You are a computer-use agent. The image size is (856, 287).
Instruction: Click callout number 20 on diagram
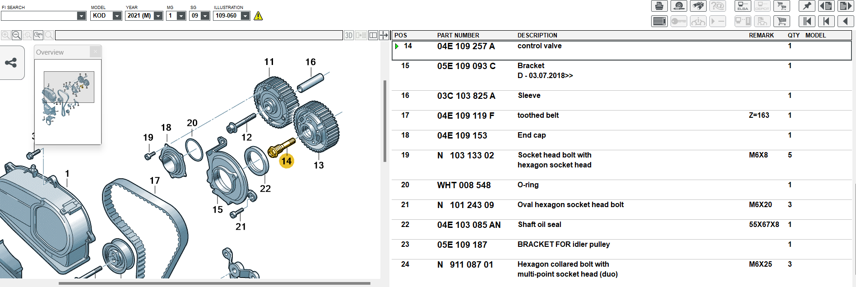coord(192,123)
